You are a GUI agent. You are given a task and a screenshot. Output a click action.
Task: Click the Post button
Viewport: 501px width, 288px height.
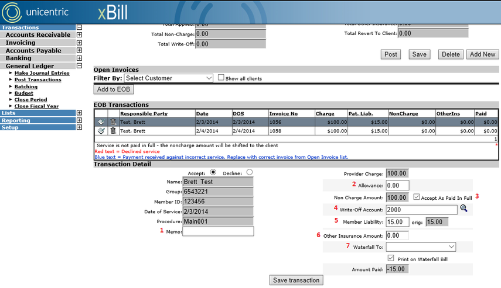click(390, 54)
